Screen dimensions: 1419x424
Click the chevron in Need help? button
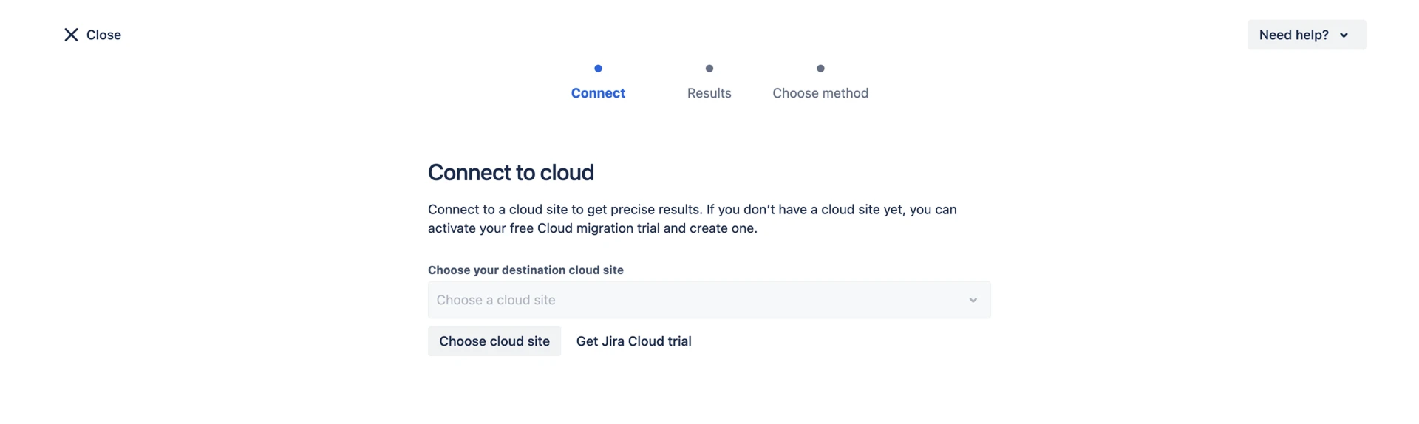click(x=1344, y=35)
